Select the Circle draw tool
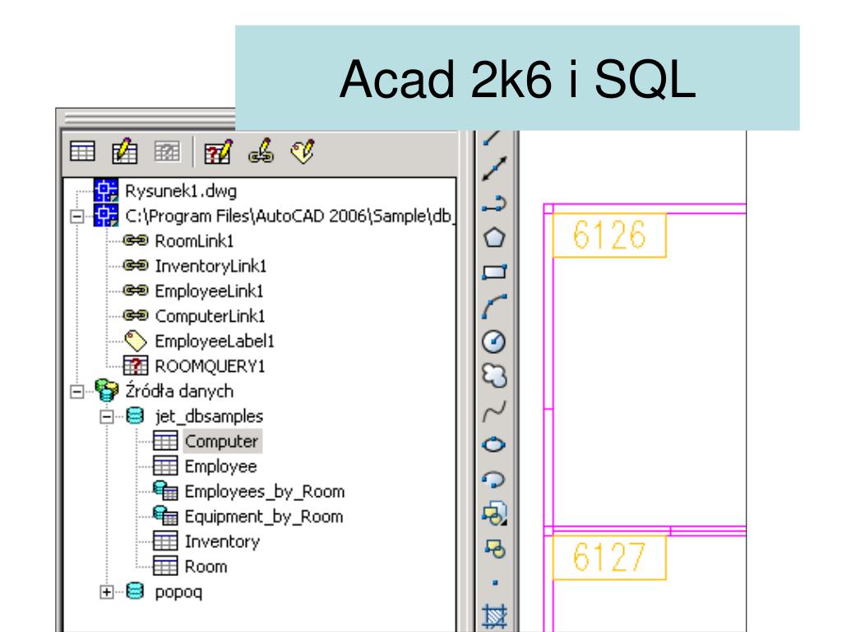This screenshot has height=632, width=842. [494, 342]
